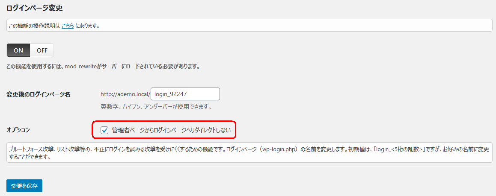496x196 pixels.
Task: Click the 変更後のログインページ名 label
Action: point(38,94)
